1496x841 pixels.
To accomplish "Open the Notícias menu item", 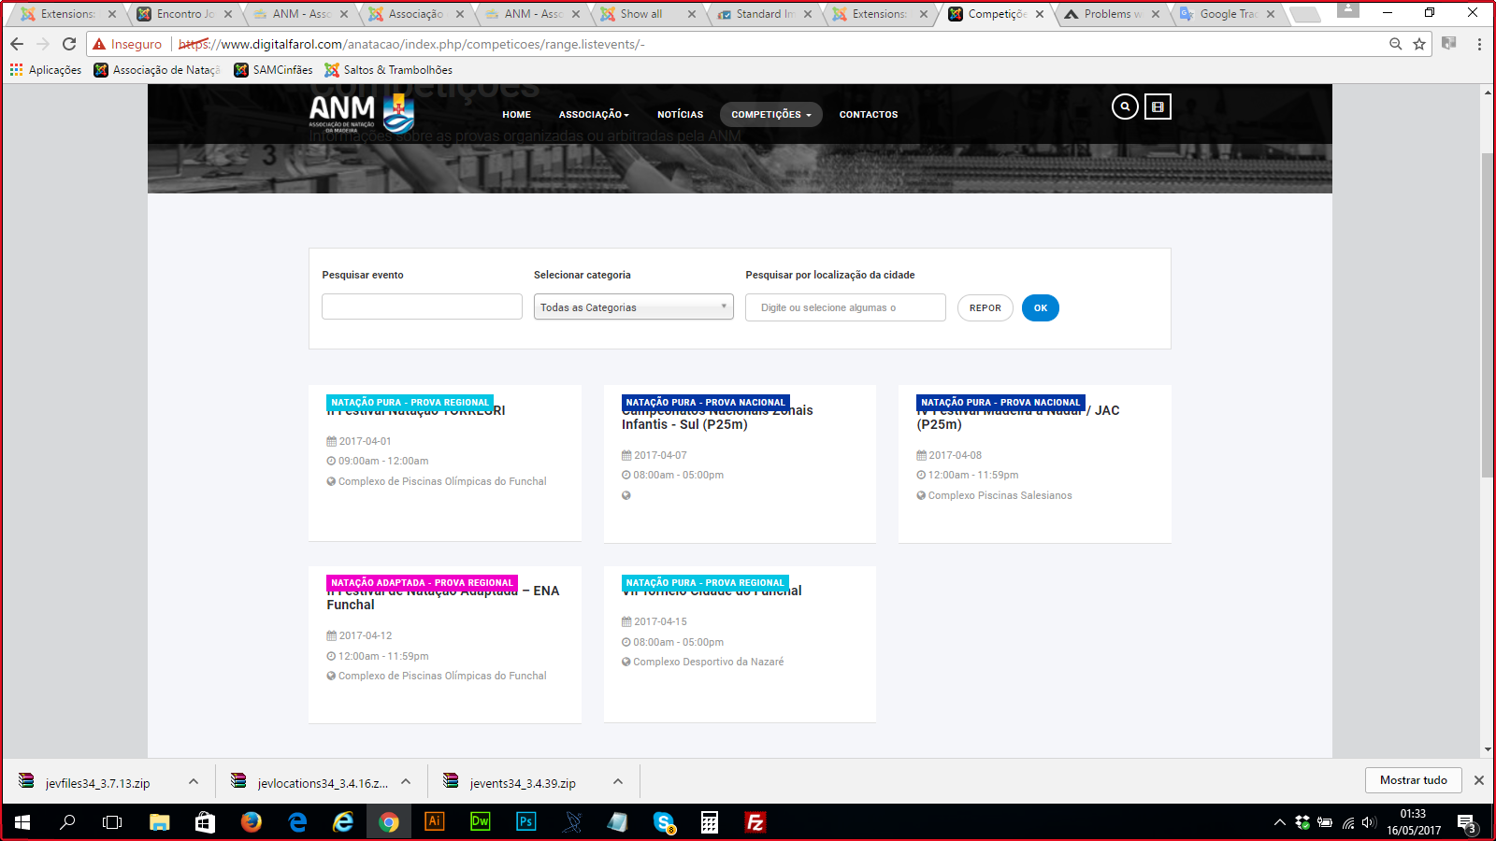I will coord(680,115).
